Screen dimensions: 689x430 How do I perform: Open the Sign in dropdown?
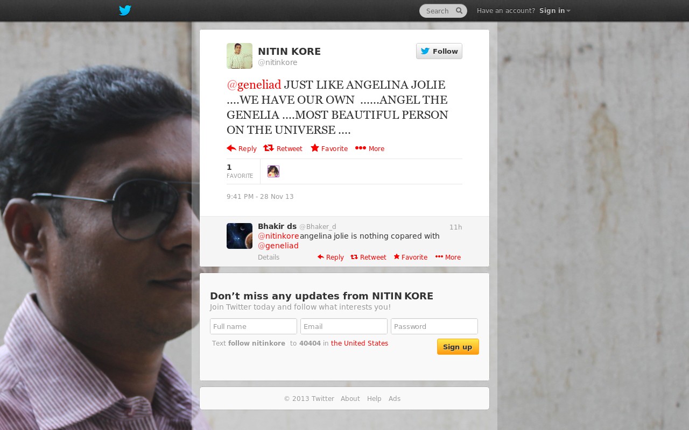(554, 11)
